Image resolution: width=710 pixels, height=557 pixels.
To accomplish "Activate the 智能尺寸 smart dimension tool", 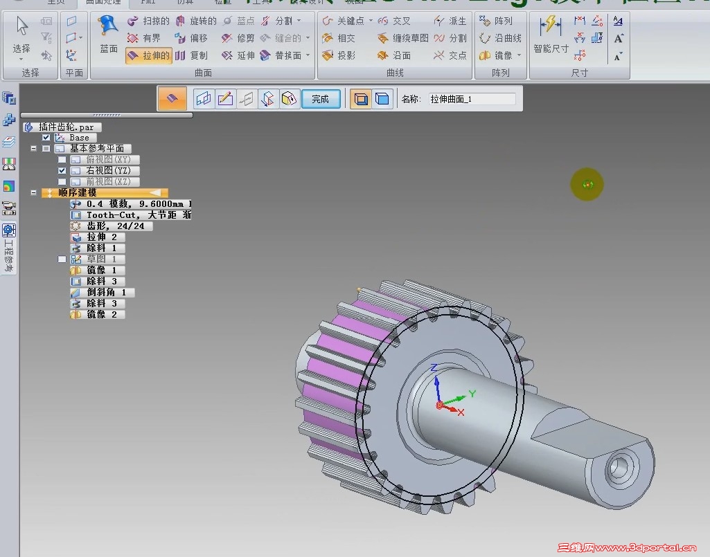I will point(551,34).
